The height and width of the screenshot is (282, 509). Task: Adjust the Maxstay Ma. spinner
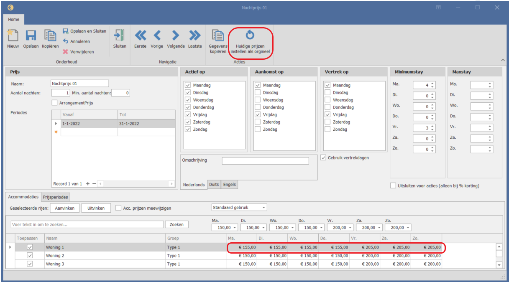(490, 85)
